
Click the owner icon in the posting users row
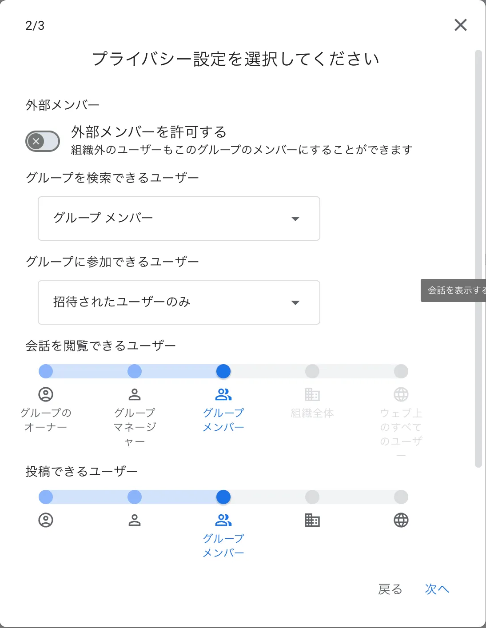point(46,520)
